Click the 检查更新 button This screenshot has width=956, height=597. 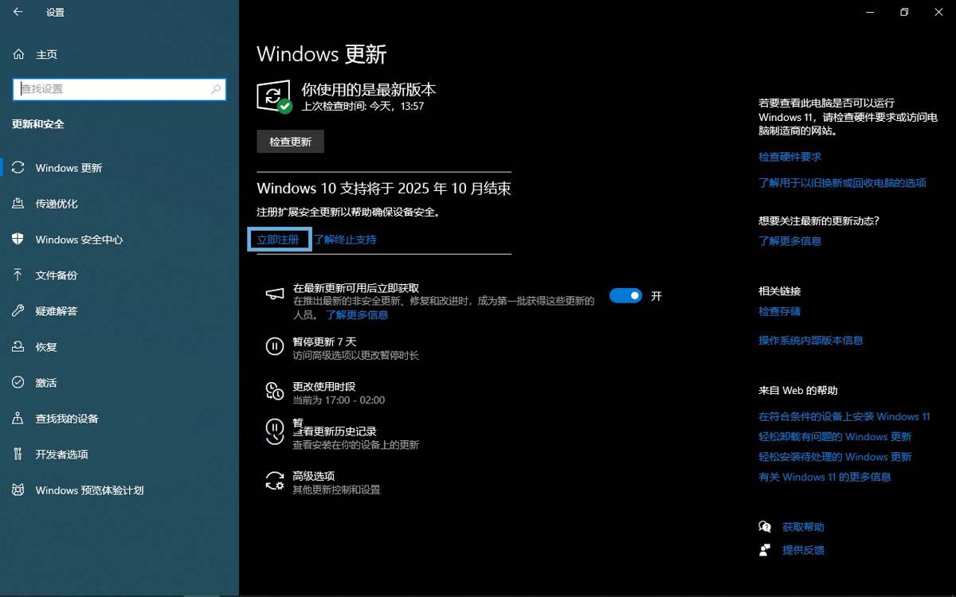click(290, 142)
